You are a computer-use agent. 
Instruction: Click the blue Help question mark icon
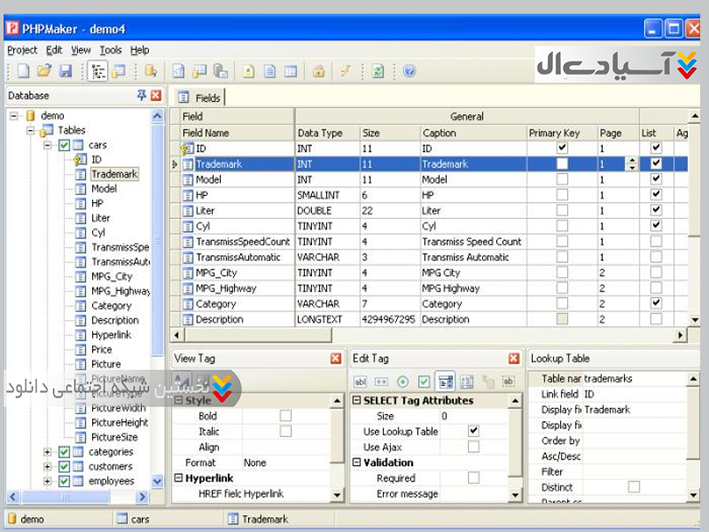tap(409, 72)
